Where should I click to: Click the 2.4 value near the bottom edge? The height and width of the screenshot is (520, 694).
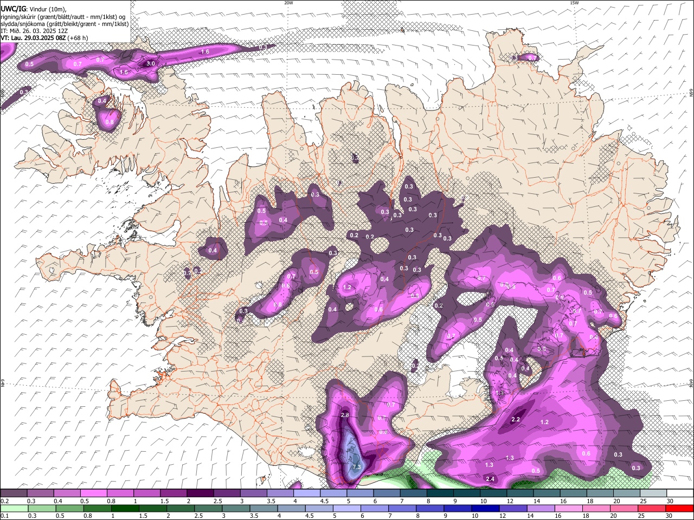[x=490, y=479]
